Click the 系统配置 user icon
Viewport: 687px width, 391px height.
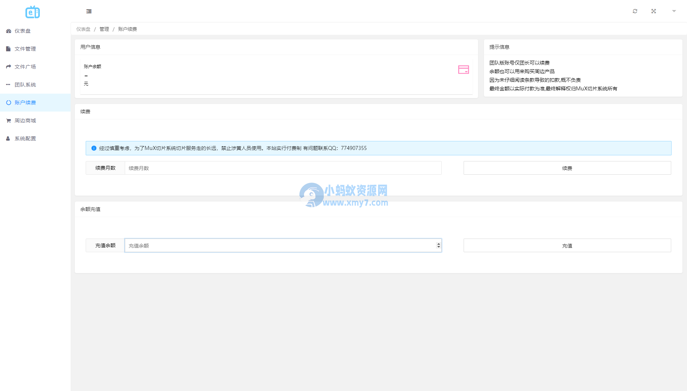tap(8, 138)
